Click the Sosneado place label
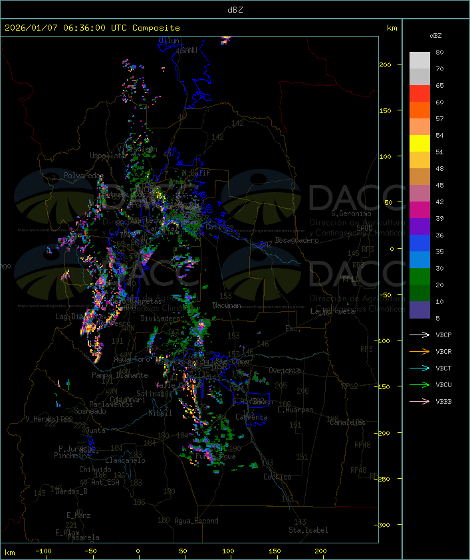The image size is (470, 560). click(x=90, y=411)
